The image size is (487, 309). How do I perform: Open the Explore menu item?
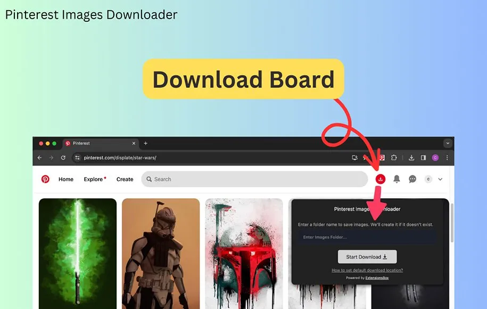pyautogui.click(x=93, y=180)
